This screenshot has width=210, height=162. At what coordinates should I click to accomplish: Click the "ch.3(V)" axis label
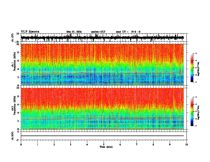click(x=13, y=136)
